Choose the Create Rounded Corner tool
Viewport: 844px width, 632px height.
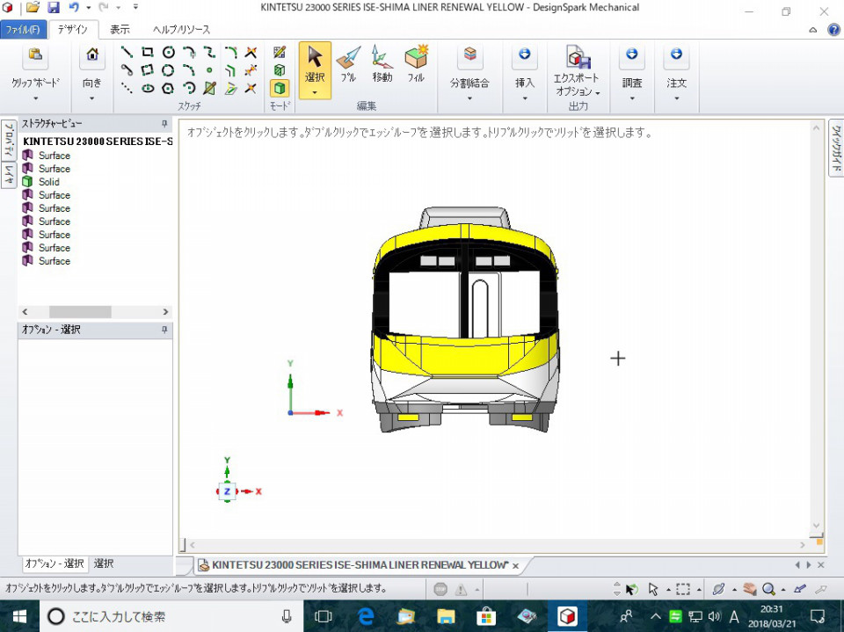pos(230,52)
